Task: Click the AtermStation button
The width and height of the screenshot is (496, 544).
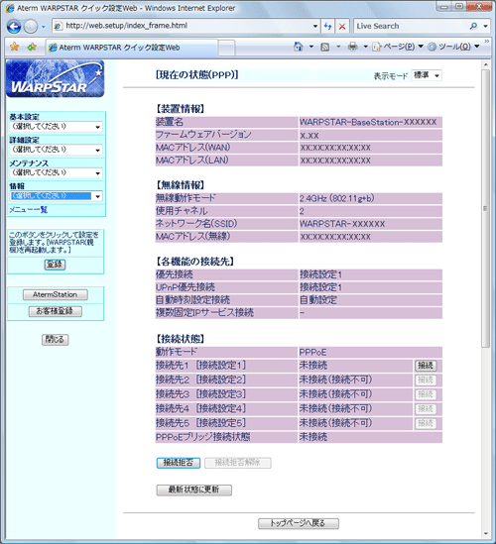Action: pyautogui.click(x=56, y=295)
